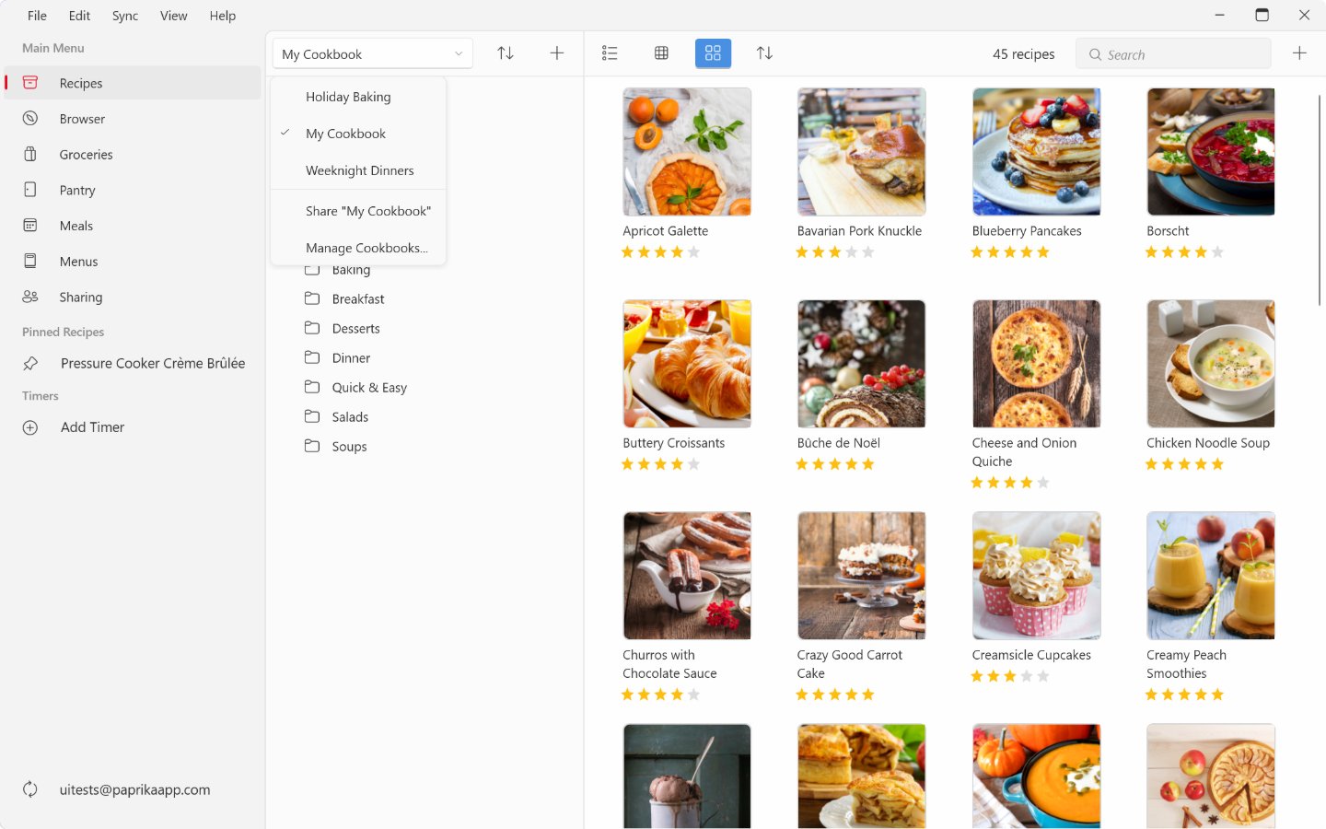Go to the Pantry section

click(133, 190)
